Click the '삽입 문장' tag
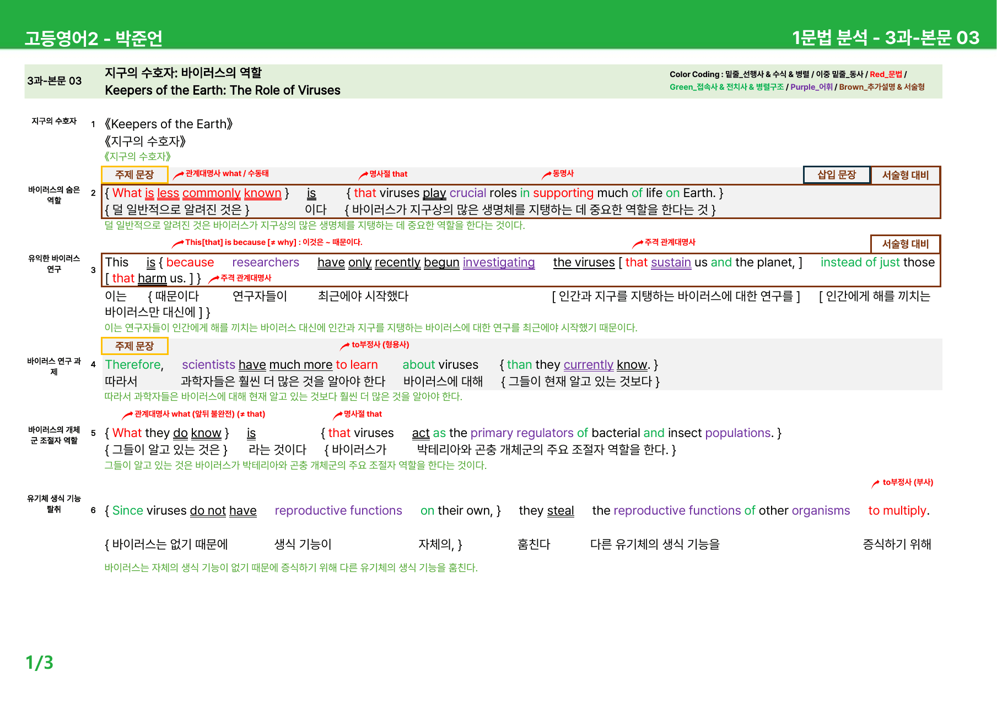The image size is (997, 704). pos(837,174)
